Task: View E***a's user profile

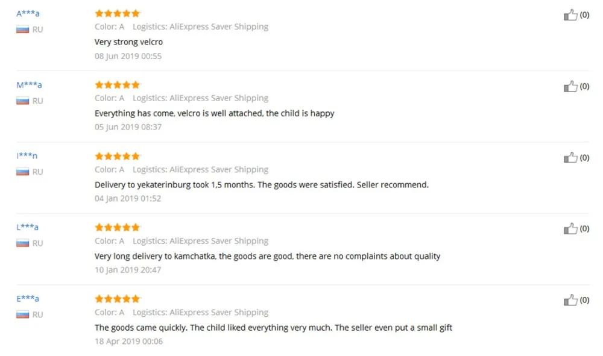Action: (x=27, y=298)
